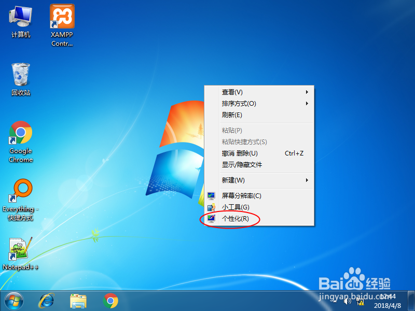The image size is (415, 311).
Task: Choose the 粘贴快捷方式(S) menu entry
Action: pos(259,142)
